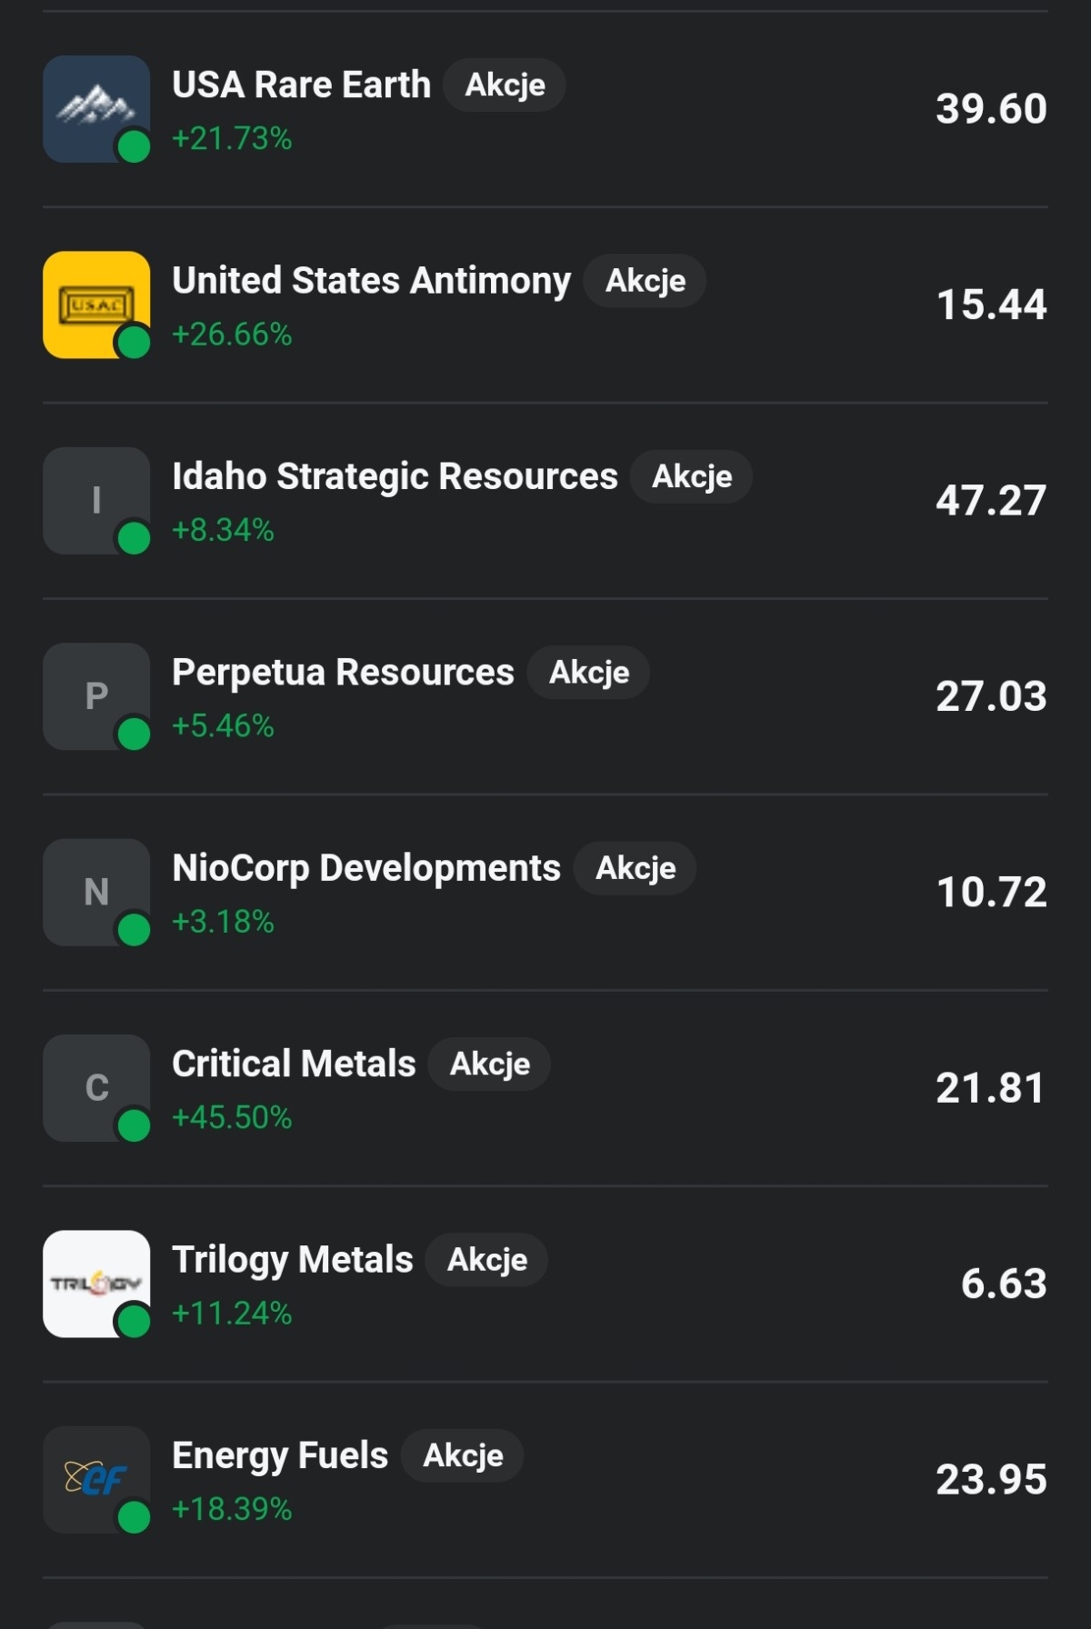The width and height of the screenshot is (1091, 1629).
Task: Tap Trilogy Metals +11.24% change value
Action: tap(232, 1314)
